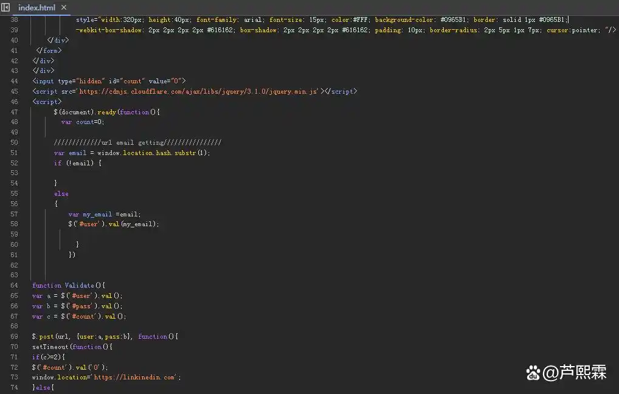The height and width of the screenshot is (394, 619).
Task: Click the 'else' keyword on line 55
Action: [61, 194]
